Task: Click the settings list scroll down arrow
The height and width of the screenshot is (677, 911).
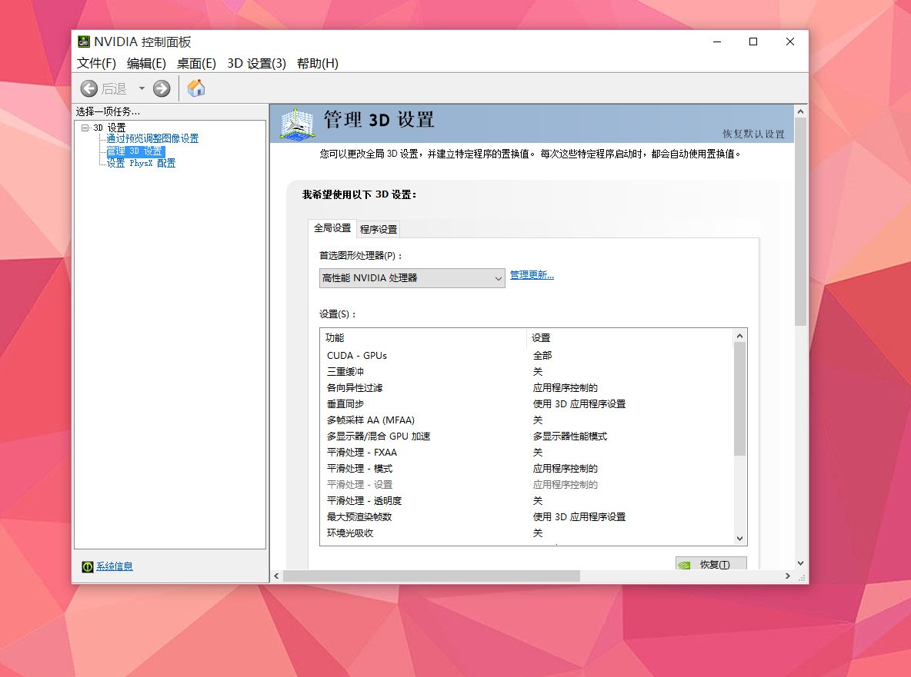Action: pyautogui.click(x=739, y=539)
